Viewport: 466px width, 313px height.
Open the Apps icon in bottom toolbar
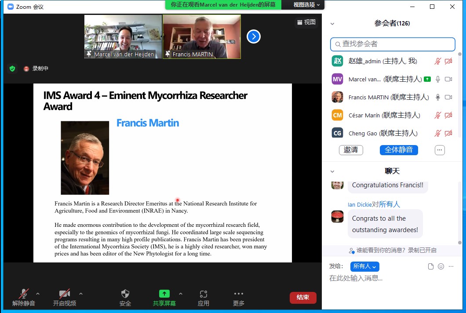(203, 294)
